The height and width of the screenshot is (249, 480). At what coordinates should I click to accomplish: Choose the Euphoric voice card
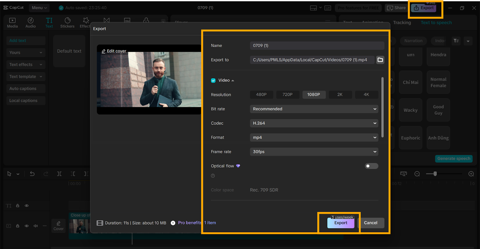(x=410, y=138)
